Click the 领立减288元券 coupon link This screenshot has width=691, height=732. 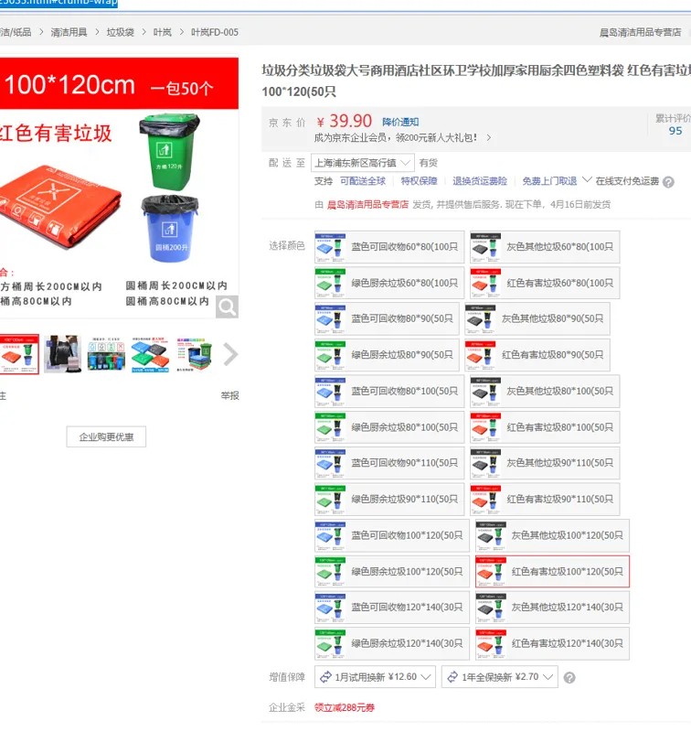tap(345, 707)
